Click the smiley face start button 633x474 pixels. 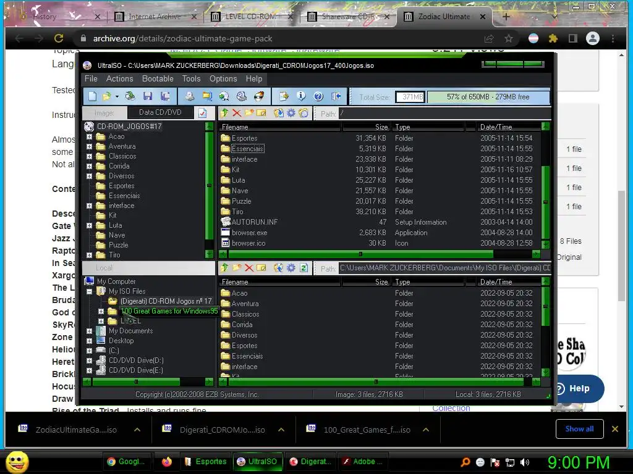pos(17,462)
